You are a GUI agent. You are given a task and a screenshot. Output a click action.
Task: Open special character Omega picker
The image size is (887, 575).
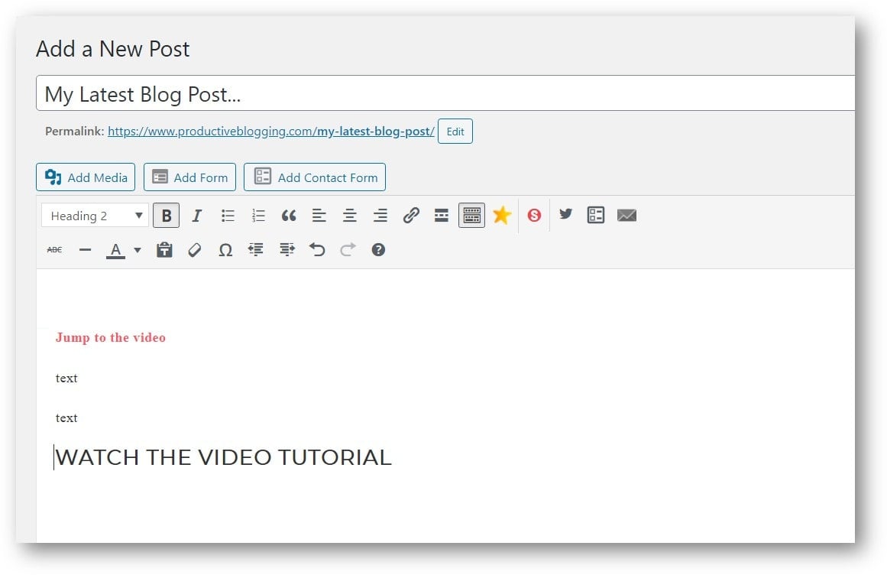(225, 249)
